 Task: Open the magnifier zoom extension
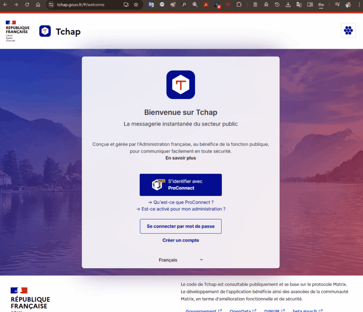[x=195, y=4]
